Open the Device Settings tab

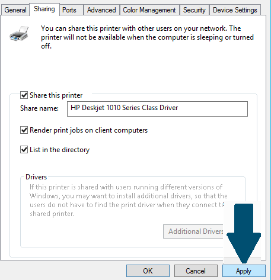click(x=235, y=10)
